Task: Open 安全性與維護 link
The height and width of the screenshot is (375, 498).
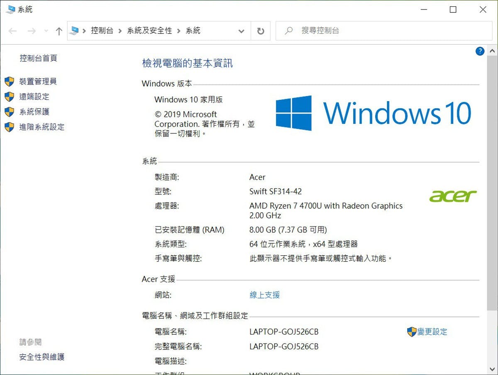Action: (42, 357)
